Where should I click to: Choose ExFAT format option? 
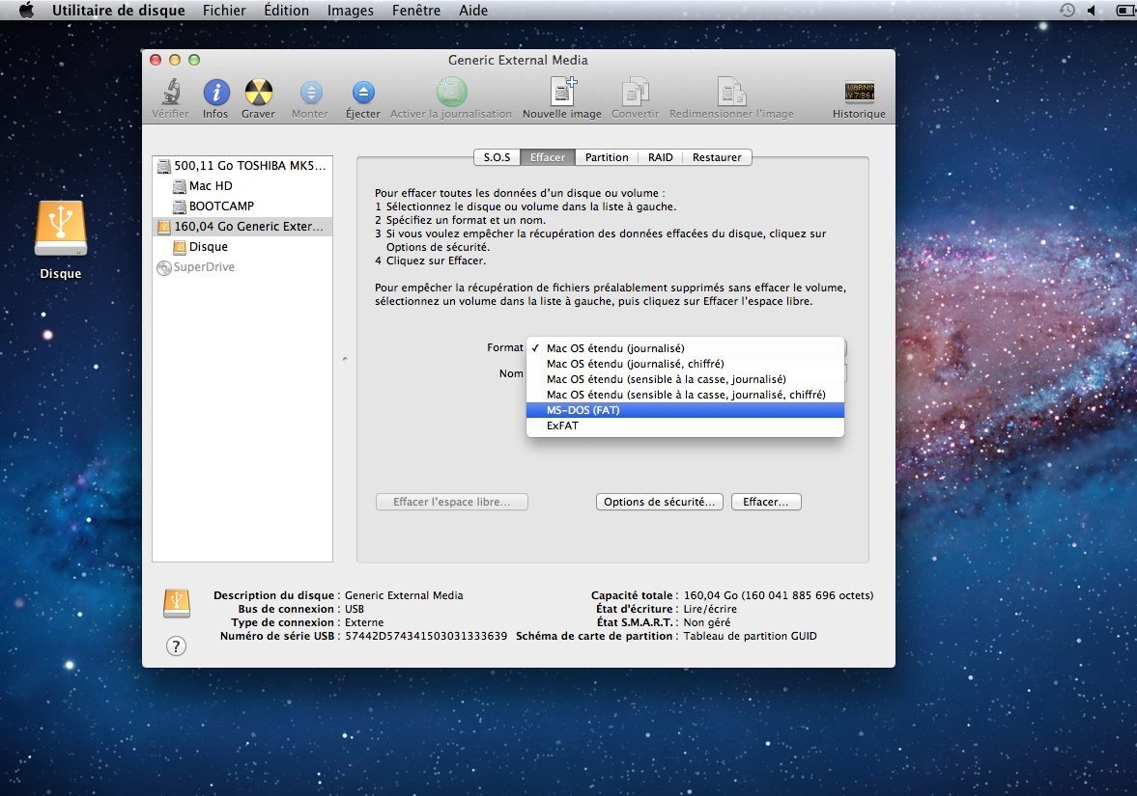coord(685,425)
